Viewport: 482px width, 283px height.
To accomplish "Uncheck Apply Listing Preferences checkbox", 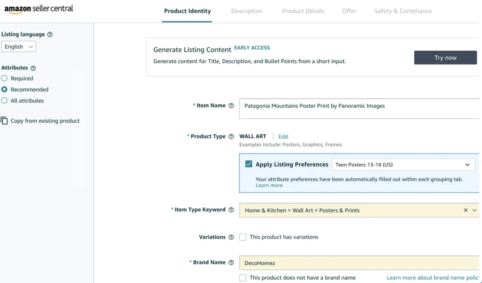I will click(x=249, y=164).
